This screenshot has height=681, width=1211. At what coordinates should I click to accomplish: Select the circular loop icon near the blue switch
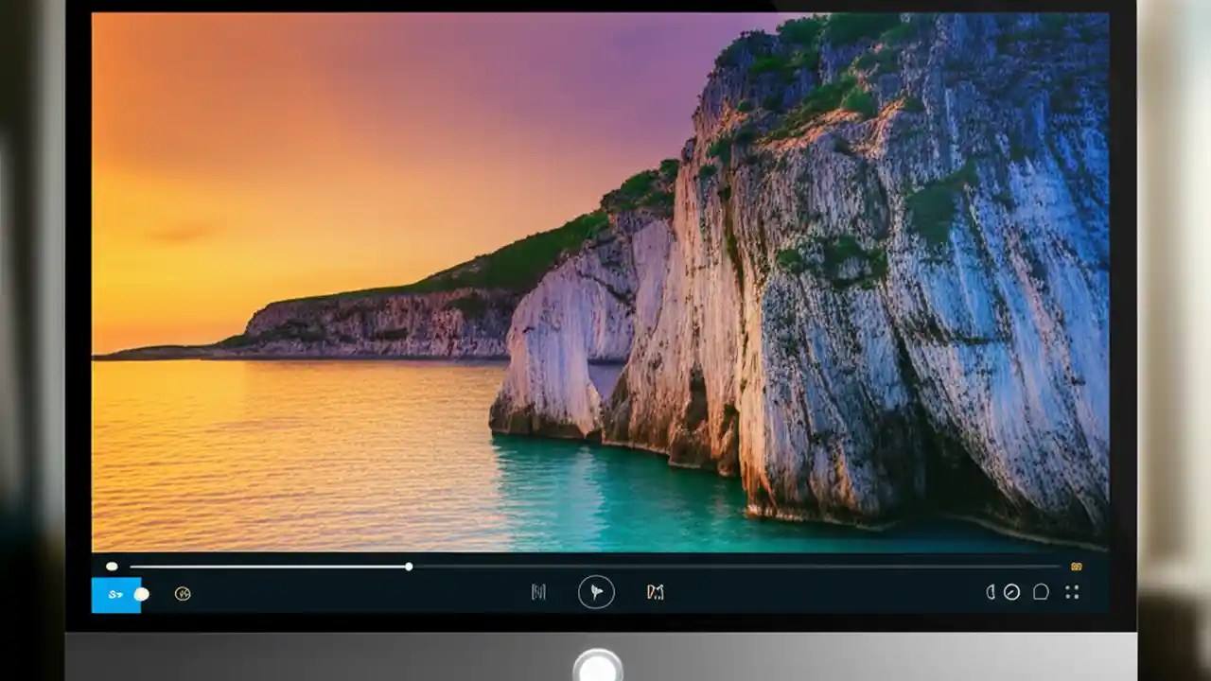[x=183, y=594]
